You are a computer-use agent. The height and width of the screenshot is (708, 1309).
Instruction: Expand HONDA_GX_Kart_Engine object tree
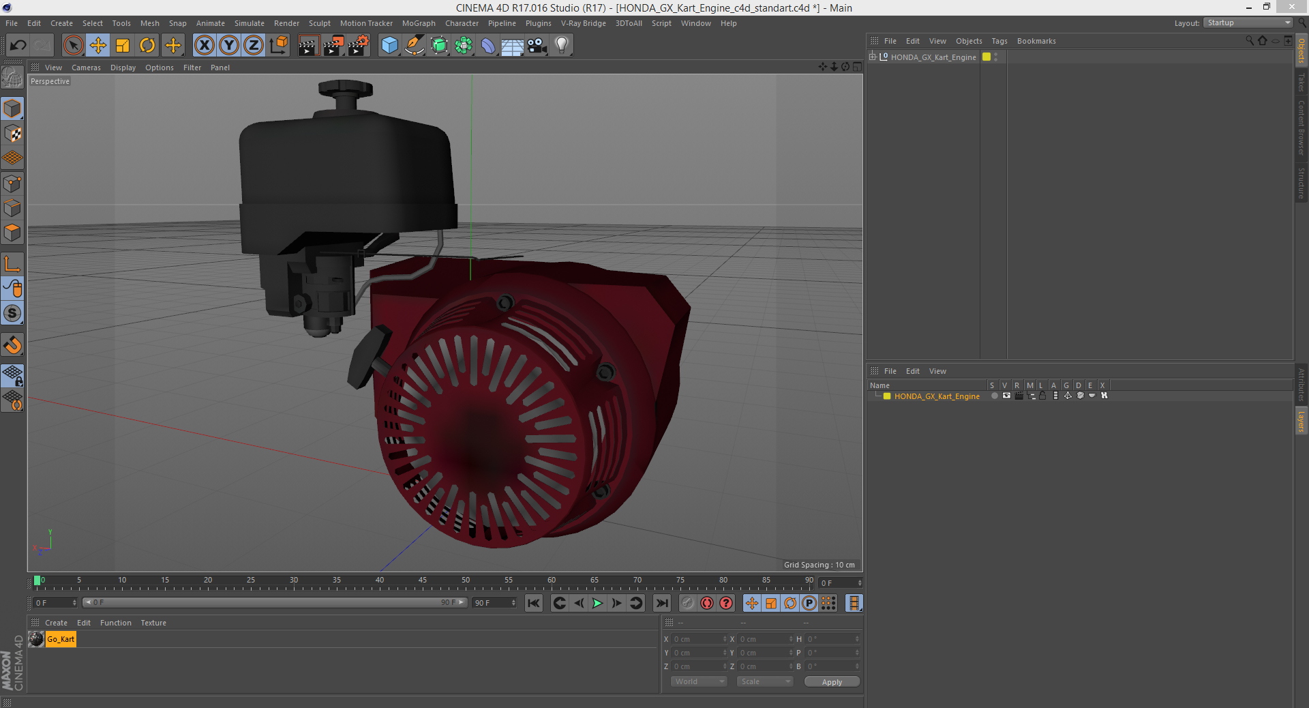coord(872,57)
